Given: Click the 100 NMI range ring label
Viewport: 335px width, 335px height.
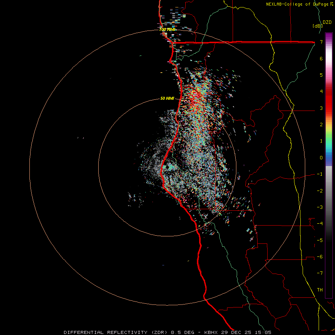Looking at the screenshot, I should [167, 29].
